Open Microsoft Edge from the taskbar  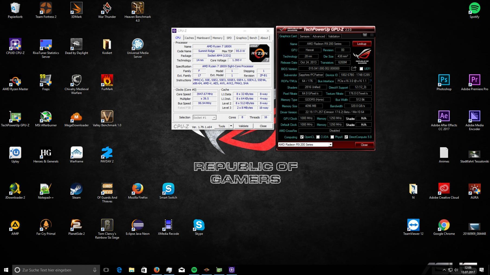pyautogui.click(x=119, y=270)
